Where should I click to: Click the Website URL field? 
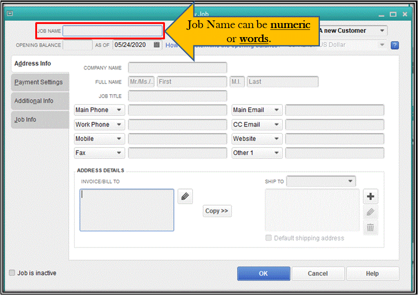(x=334, y=139)
